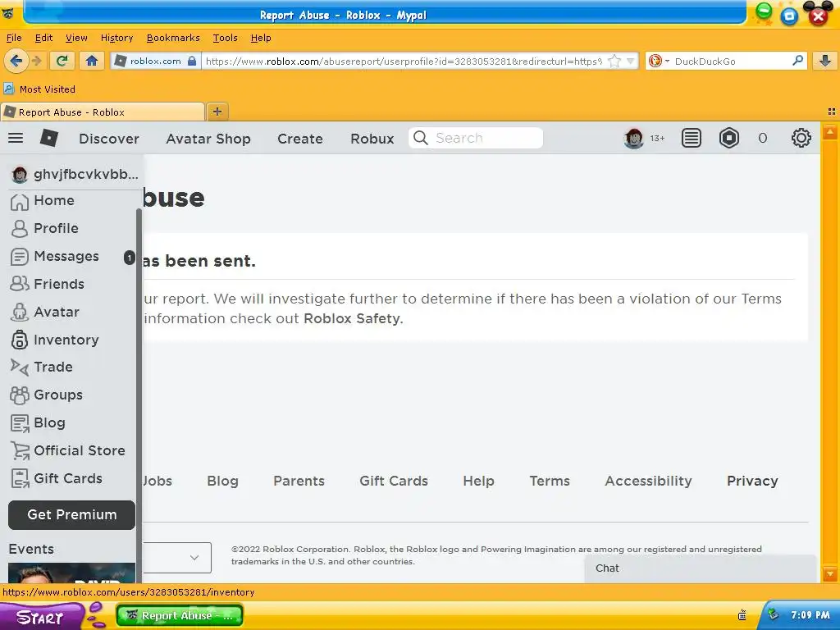Open the footer Terms link
Screen dimensions: 840x630
click(550, 481)
